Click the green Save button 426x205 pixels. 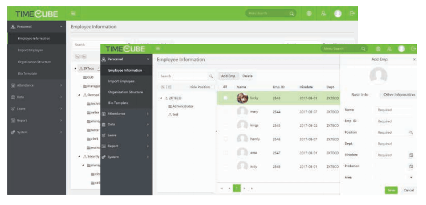click(x=391, y=190)
